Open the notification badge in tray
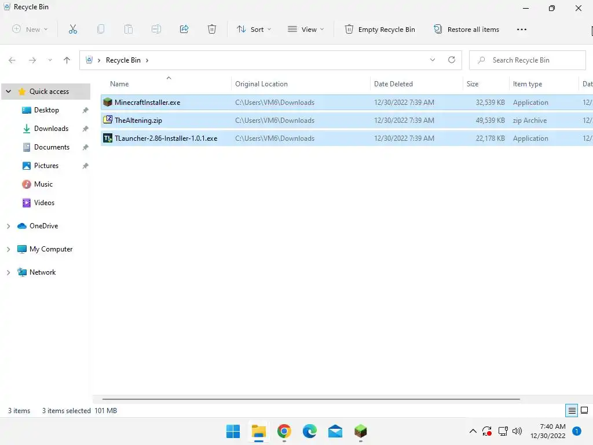The width and height of the screenshot is (593, 445). tap(577, 431)
